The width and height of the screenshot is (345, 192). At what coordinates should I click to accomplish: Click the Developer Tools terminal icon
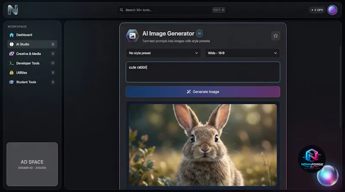coord(12,63)
